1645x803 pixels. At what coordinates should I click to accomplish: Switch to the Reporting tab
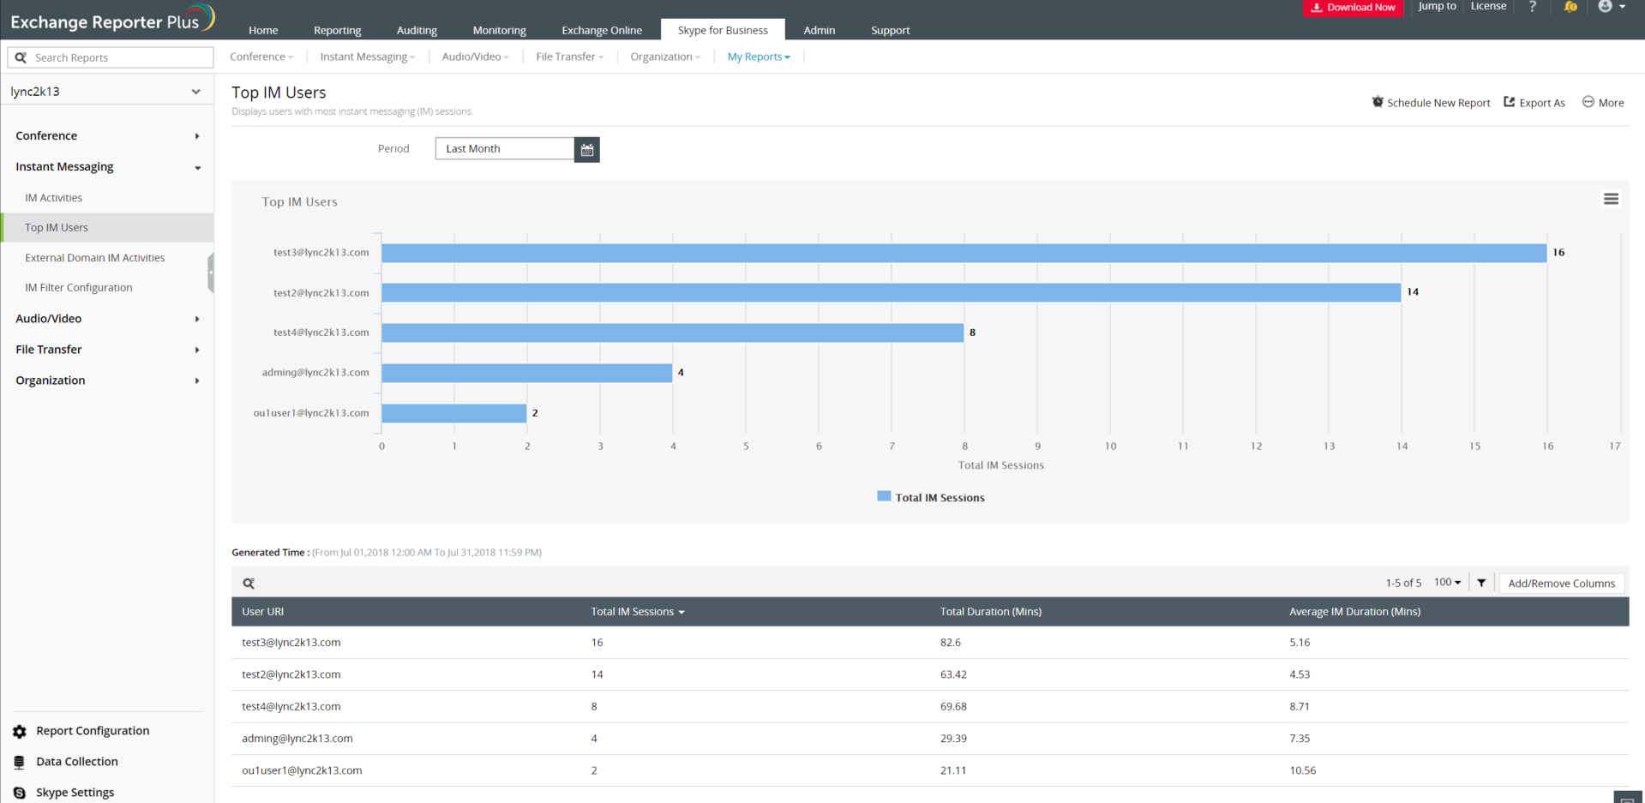pos(338,30)
